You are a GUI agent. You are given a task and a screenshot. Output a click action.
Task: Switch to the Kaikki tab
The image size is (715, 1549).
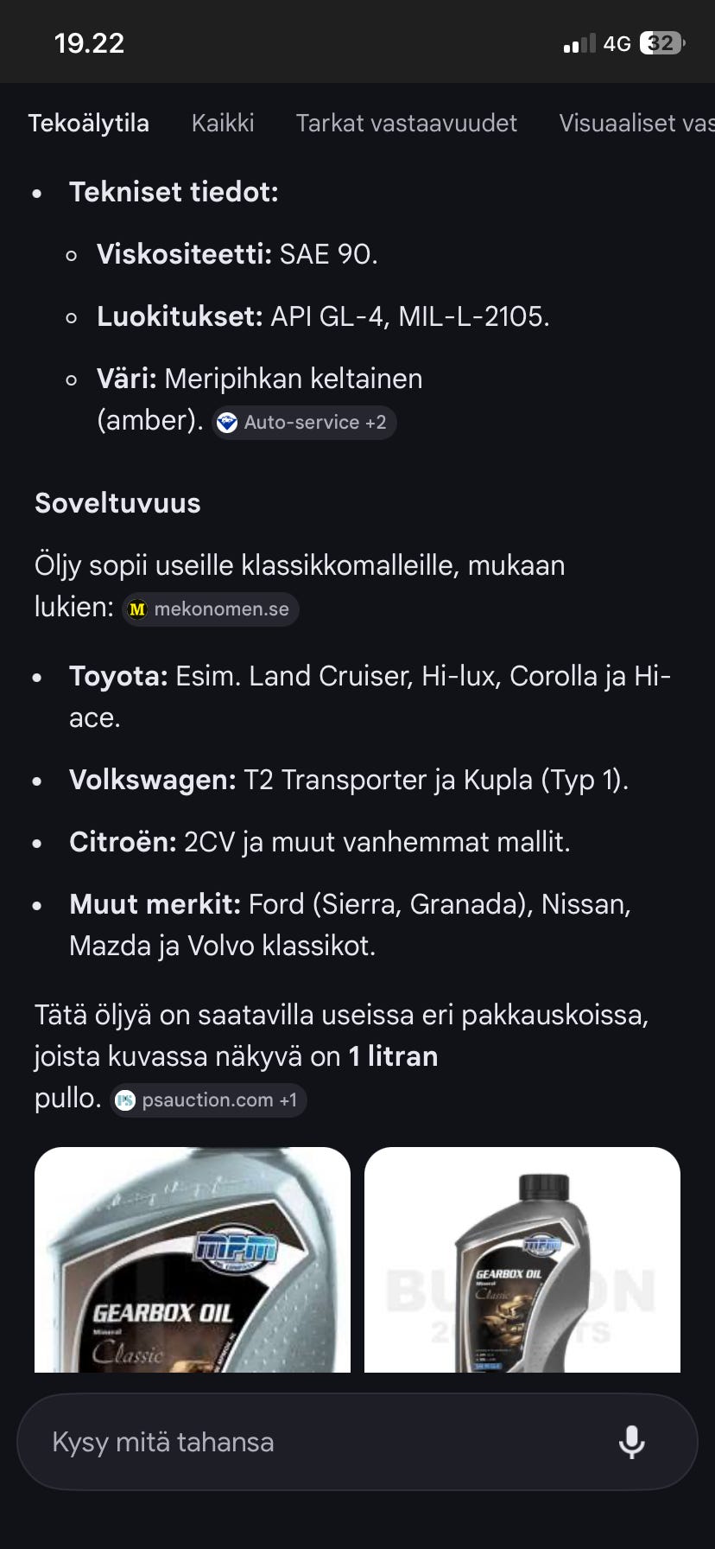pyautogui.click(x=222, y=124)
